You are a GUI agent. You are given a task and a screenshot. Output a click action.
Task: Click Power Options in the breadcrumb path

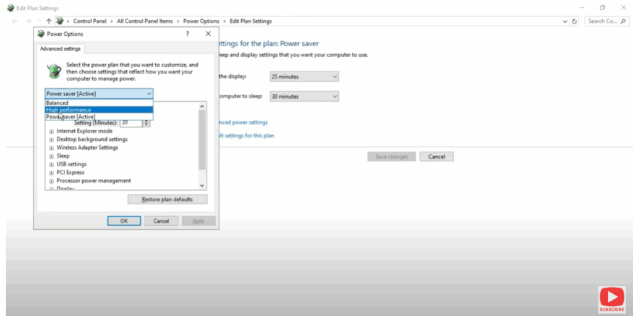[x=201, y=21]
